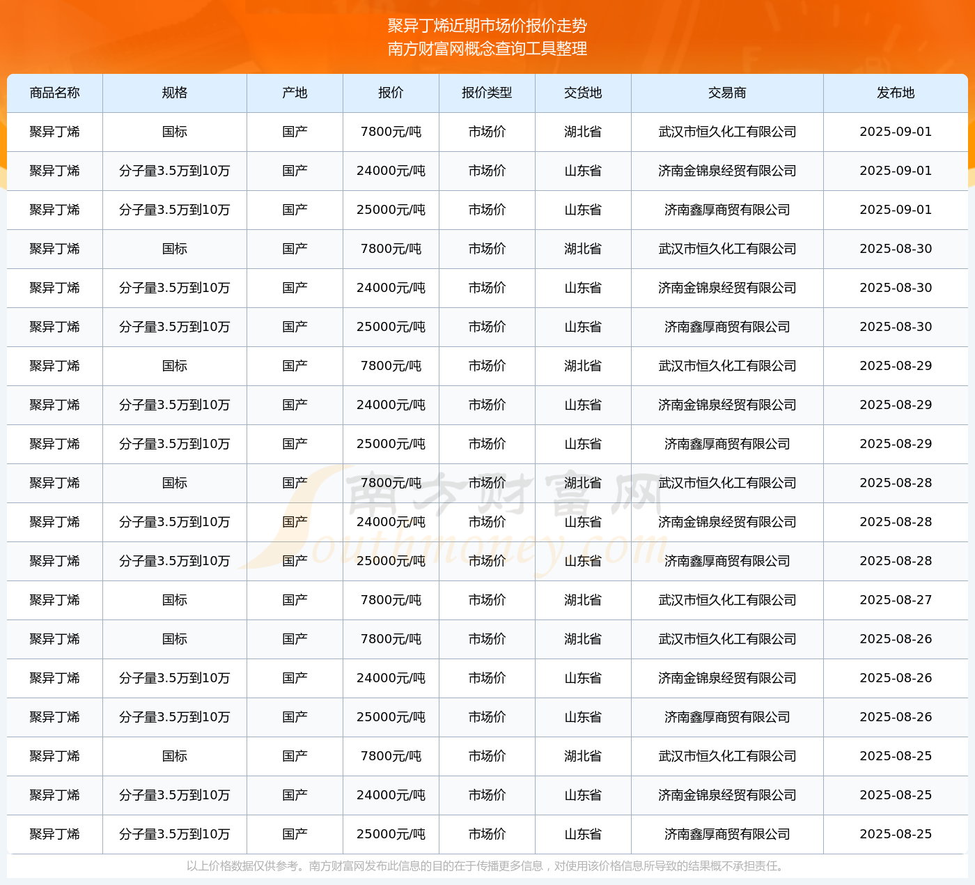The height and width of the screenshot is (885, 975).
Task: Click 2025-08-28 date in the 25000元/吨 row
Action: pyautogui.click(x=896, y=561)
